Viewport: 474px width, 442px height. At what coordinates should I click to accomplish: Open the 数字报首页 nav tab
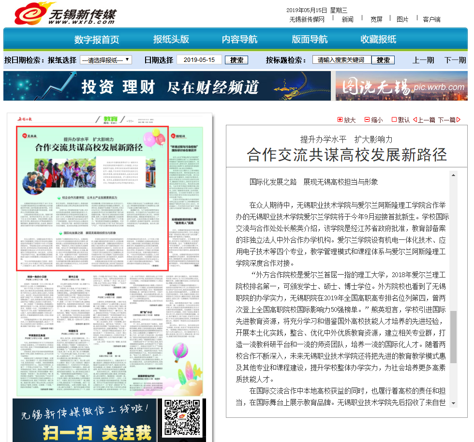click(x=97, y=40)
